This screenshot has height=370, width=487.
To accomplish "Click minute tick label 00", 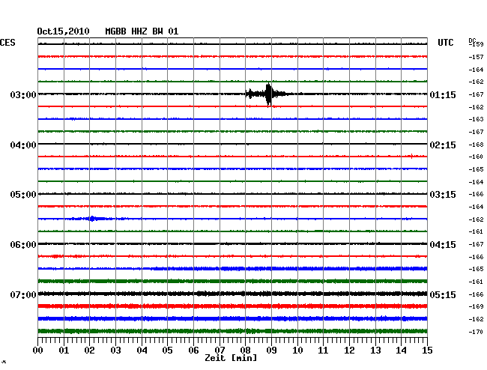I will (x=38, y=351).
